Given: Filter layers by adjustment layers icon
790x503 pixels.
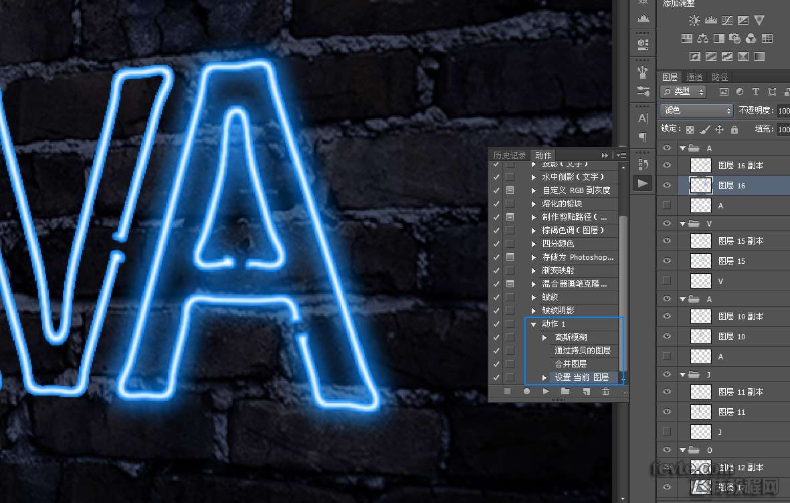Looking at the screenshot, I should [x=740, y=92].
